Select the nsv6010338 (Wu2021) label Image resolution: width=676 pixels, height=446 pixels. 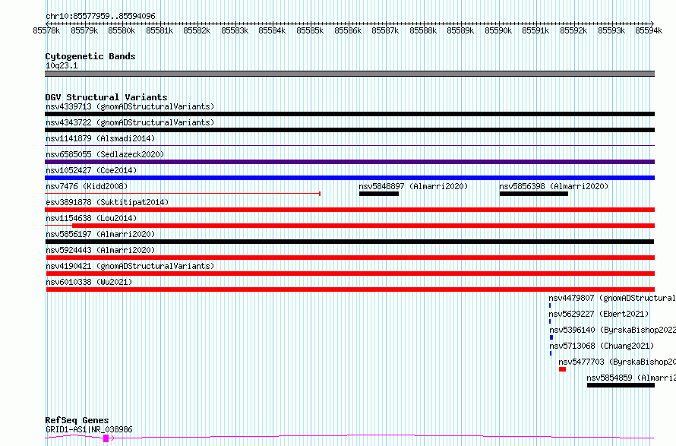point(89,282)
